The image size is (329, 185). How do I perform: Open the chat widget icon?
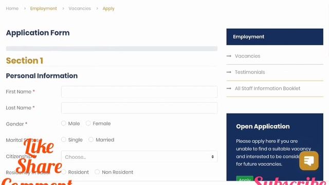[309, 161]
